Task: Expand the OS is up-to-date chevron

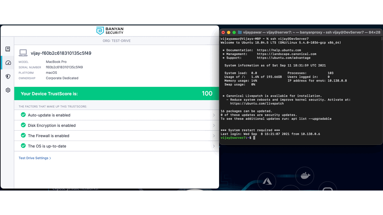Action: coord(214,146)
